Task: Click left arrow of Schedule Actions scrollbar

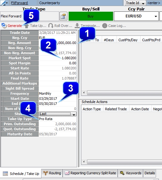Action: 84,162
